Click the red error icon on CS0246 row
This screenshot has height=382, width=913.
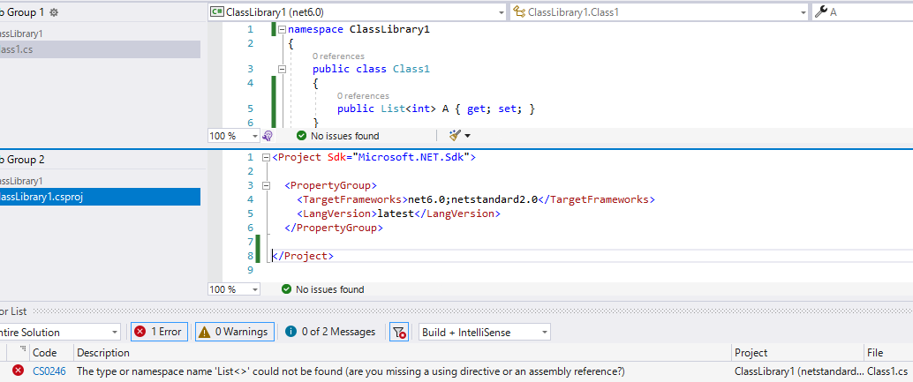tap(19, 371)
